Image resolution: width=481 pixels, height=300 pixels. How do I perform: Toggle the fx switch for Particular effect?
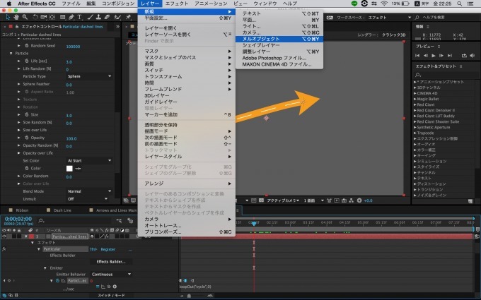pos(4,248)
